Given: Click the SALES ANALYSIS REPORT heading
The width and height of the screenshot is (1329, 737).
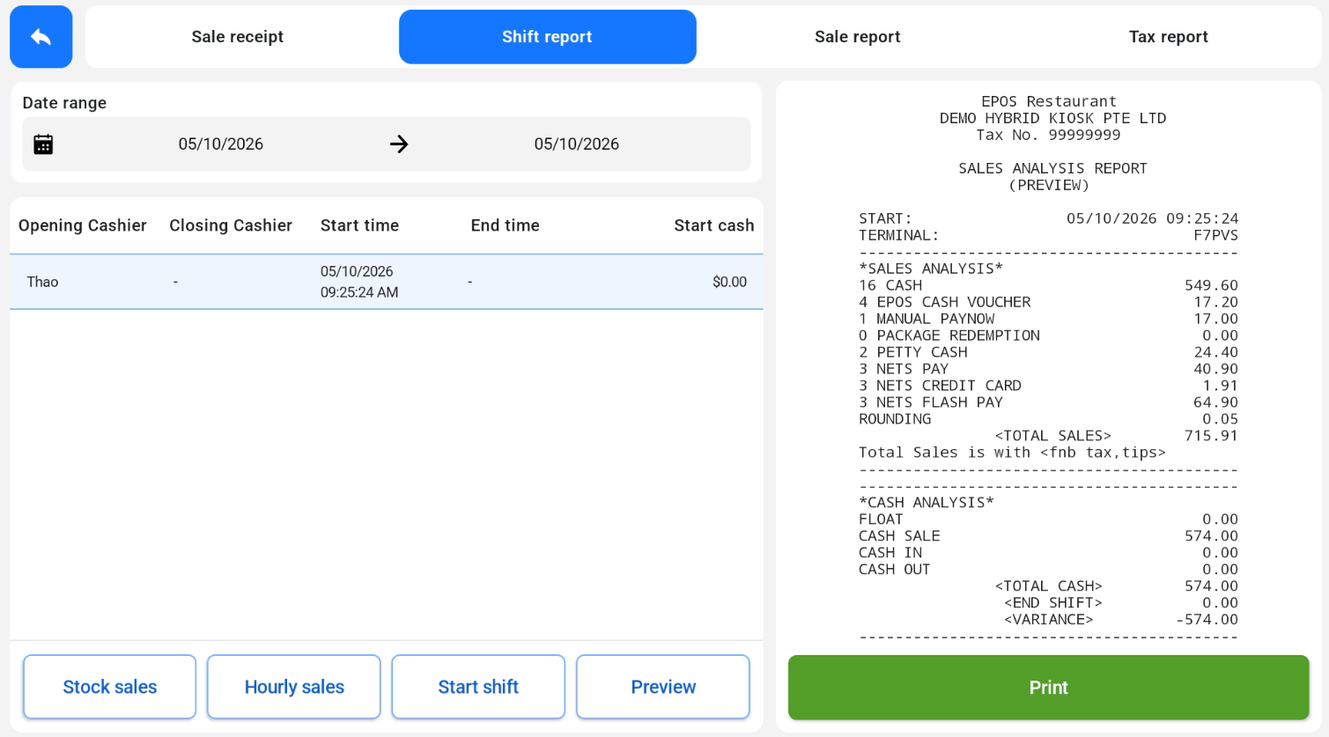Looking at the screenshot, I should click(x=1052, y=168).
